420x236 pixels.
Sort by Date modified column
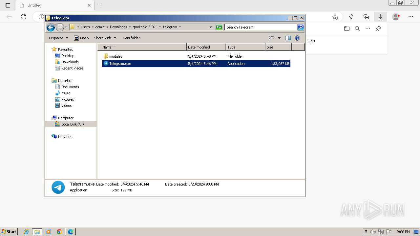pyautogui.click(x=206, y=47)
